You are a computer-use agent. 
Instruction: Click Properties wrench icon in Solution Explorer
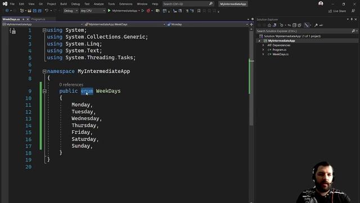point(316,25)
